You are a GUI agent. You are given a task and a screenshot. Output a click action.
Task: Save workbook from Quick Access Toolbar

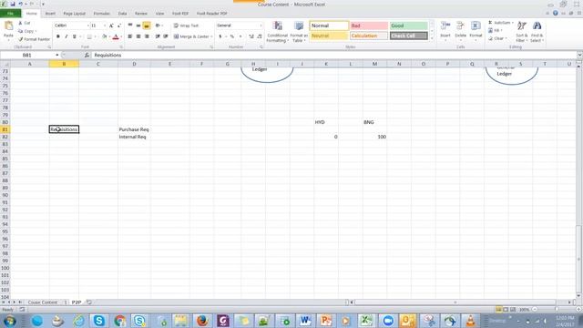[x=12, y=4]
